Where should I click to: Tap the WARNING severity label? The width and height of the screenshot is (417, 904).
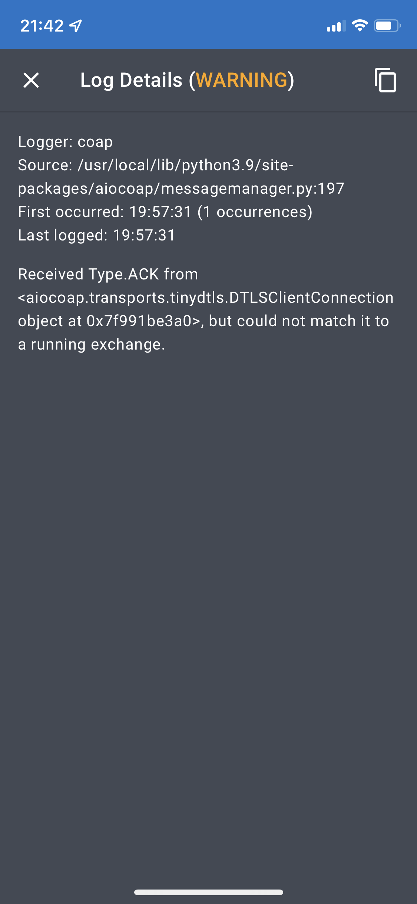click(241, 80)
